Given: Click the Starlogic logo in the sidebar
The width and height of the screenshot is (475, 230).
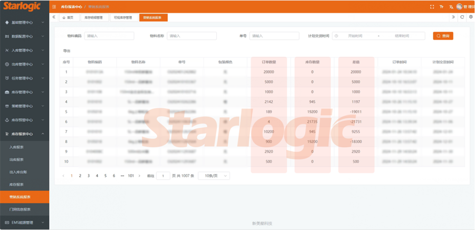Looking at the screenshot, I should tap(22, 6).
